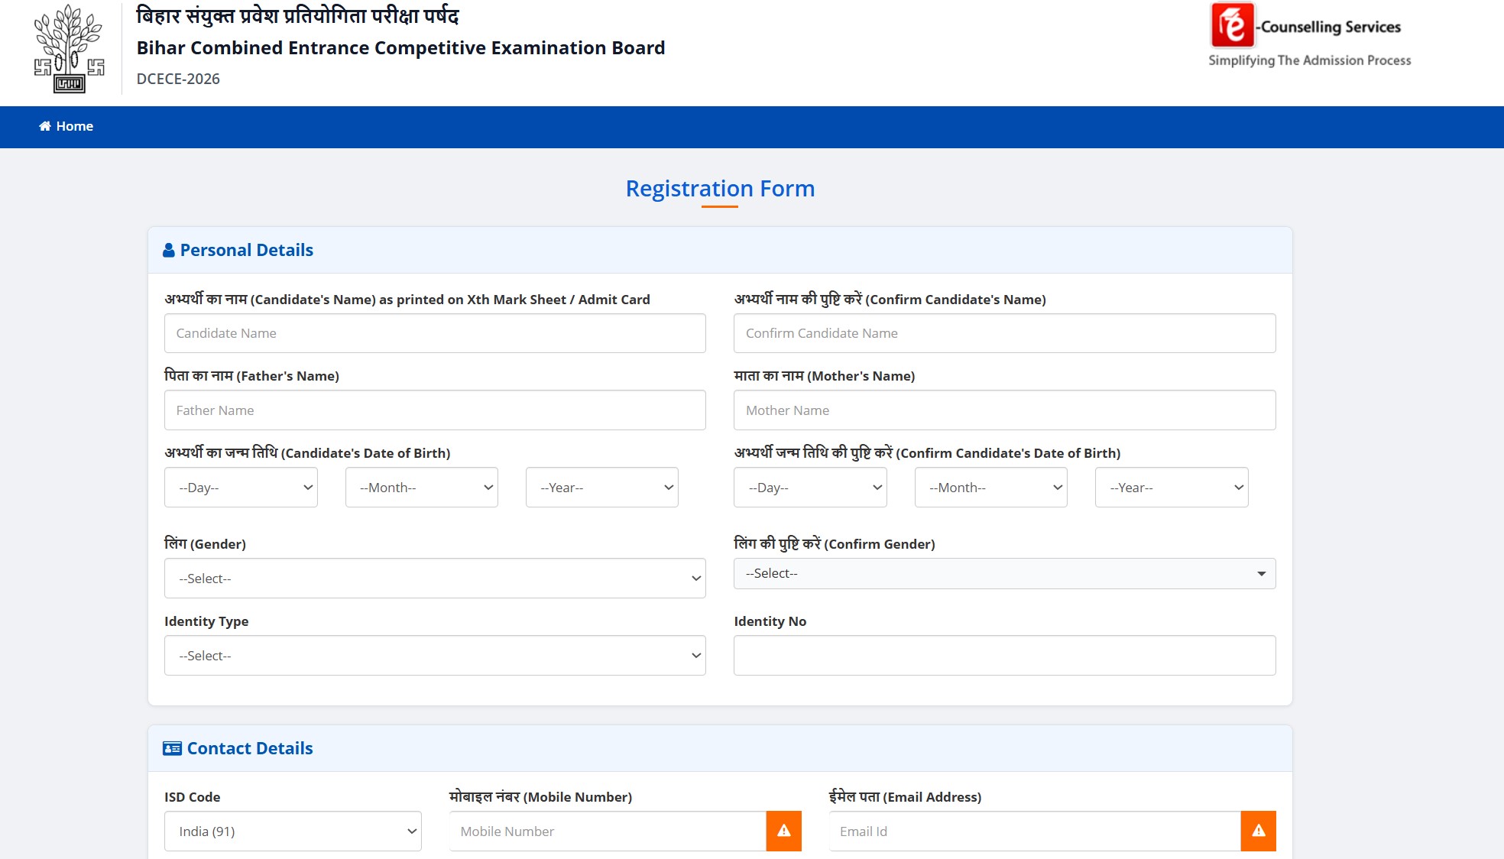Open the Identity Type dropdown

434,656
